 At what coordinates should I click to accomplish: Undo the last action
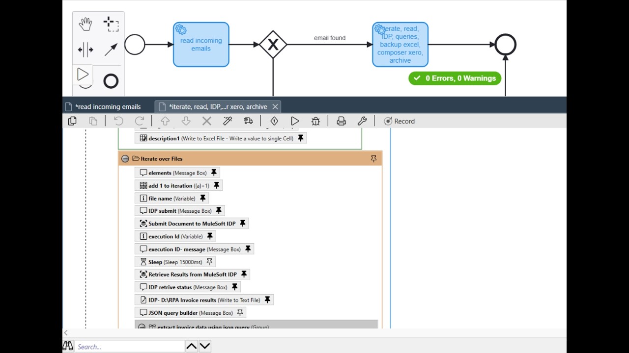coord(118,121)
